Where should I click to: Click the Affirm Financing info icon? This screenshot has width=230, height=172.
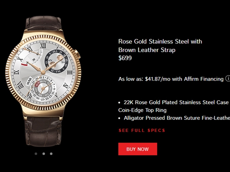228,79
